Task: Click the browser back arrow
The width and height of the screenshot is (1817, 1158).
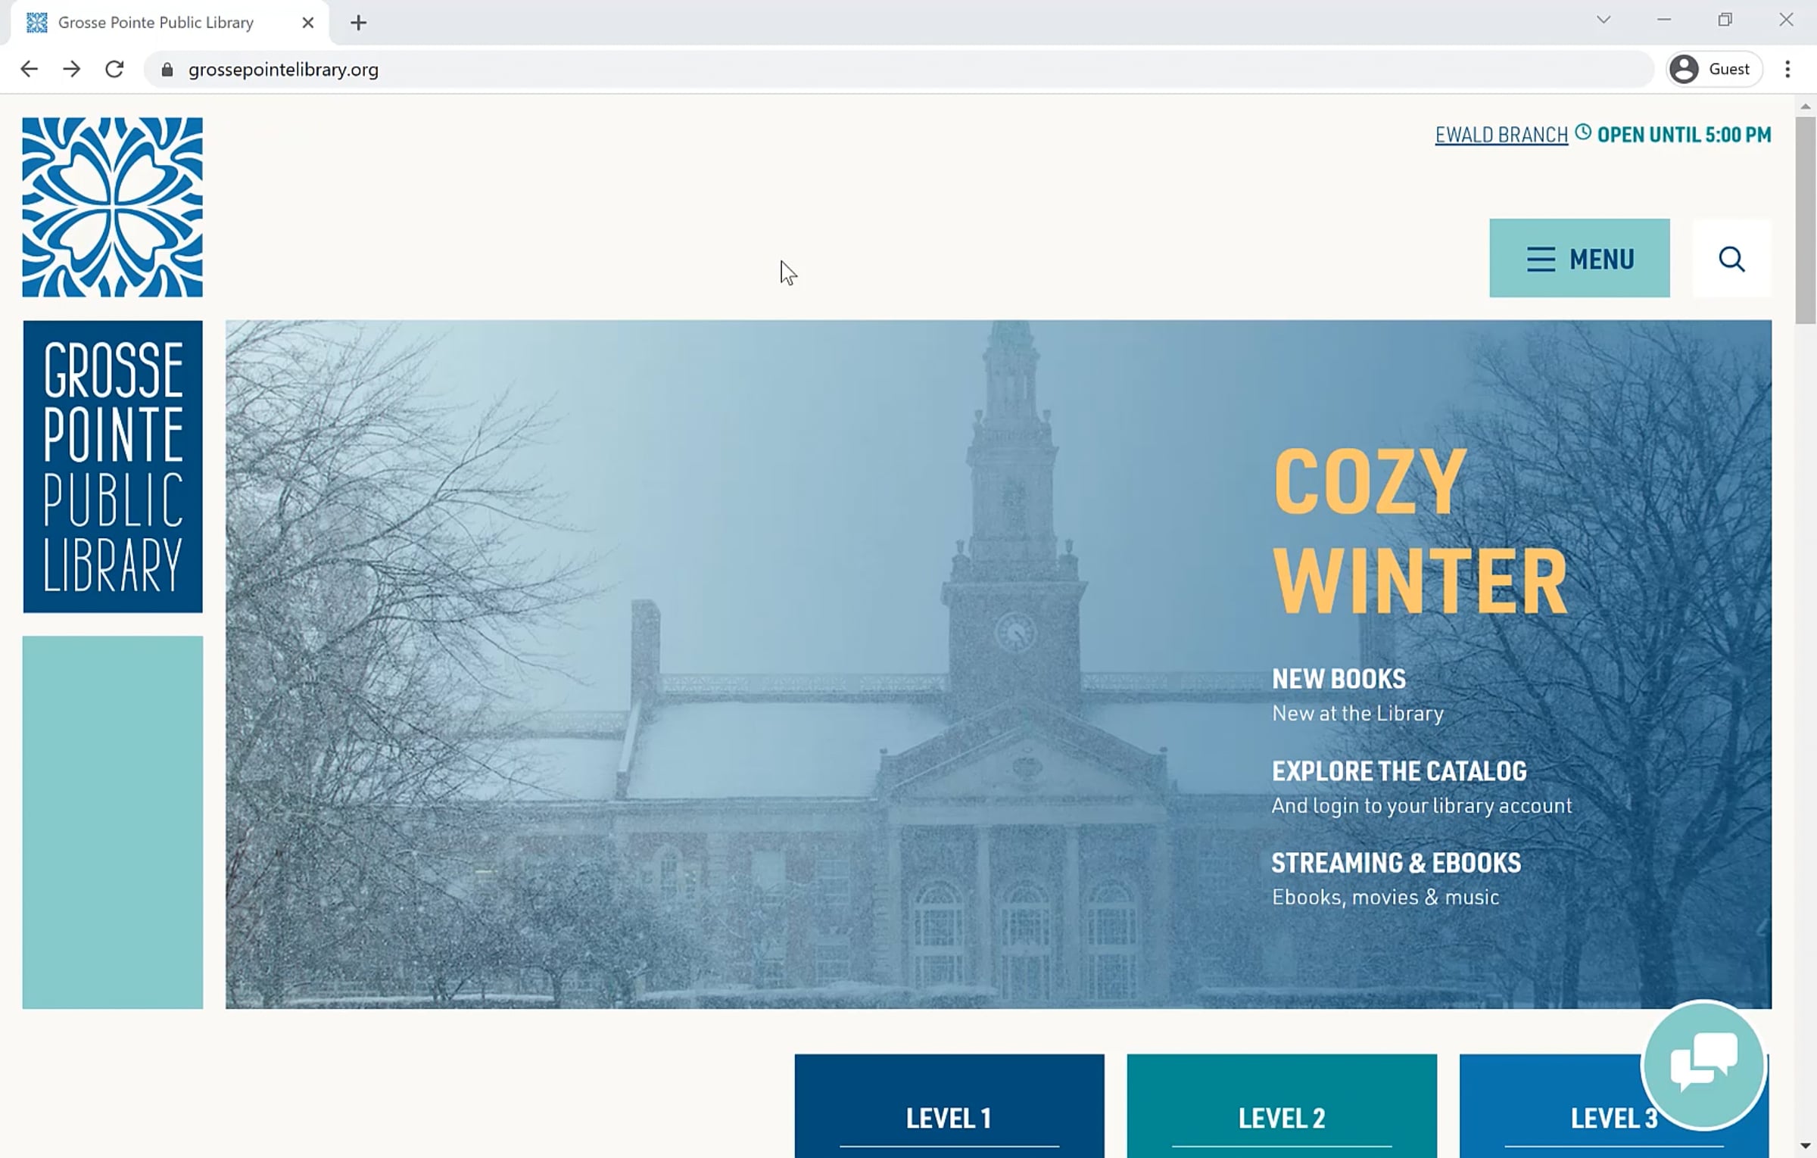Action: click(x=29, y=69)
